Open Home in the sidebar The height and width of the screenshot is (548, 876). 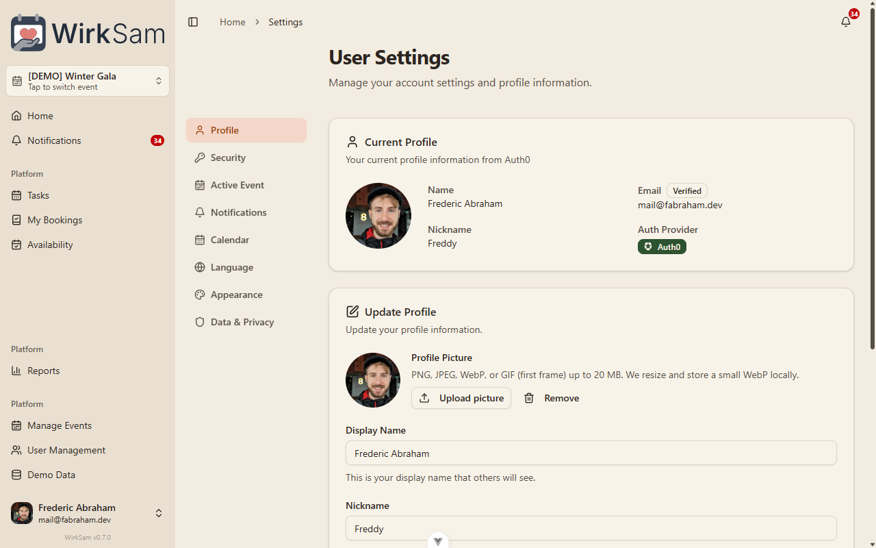[x=88, y=116]
